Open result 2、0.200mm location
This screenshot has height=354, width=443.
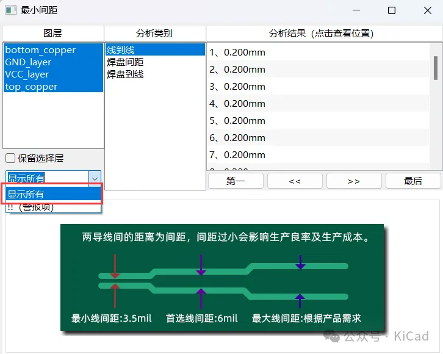point(318,69)
